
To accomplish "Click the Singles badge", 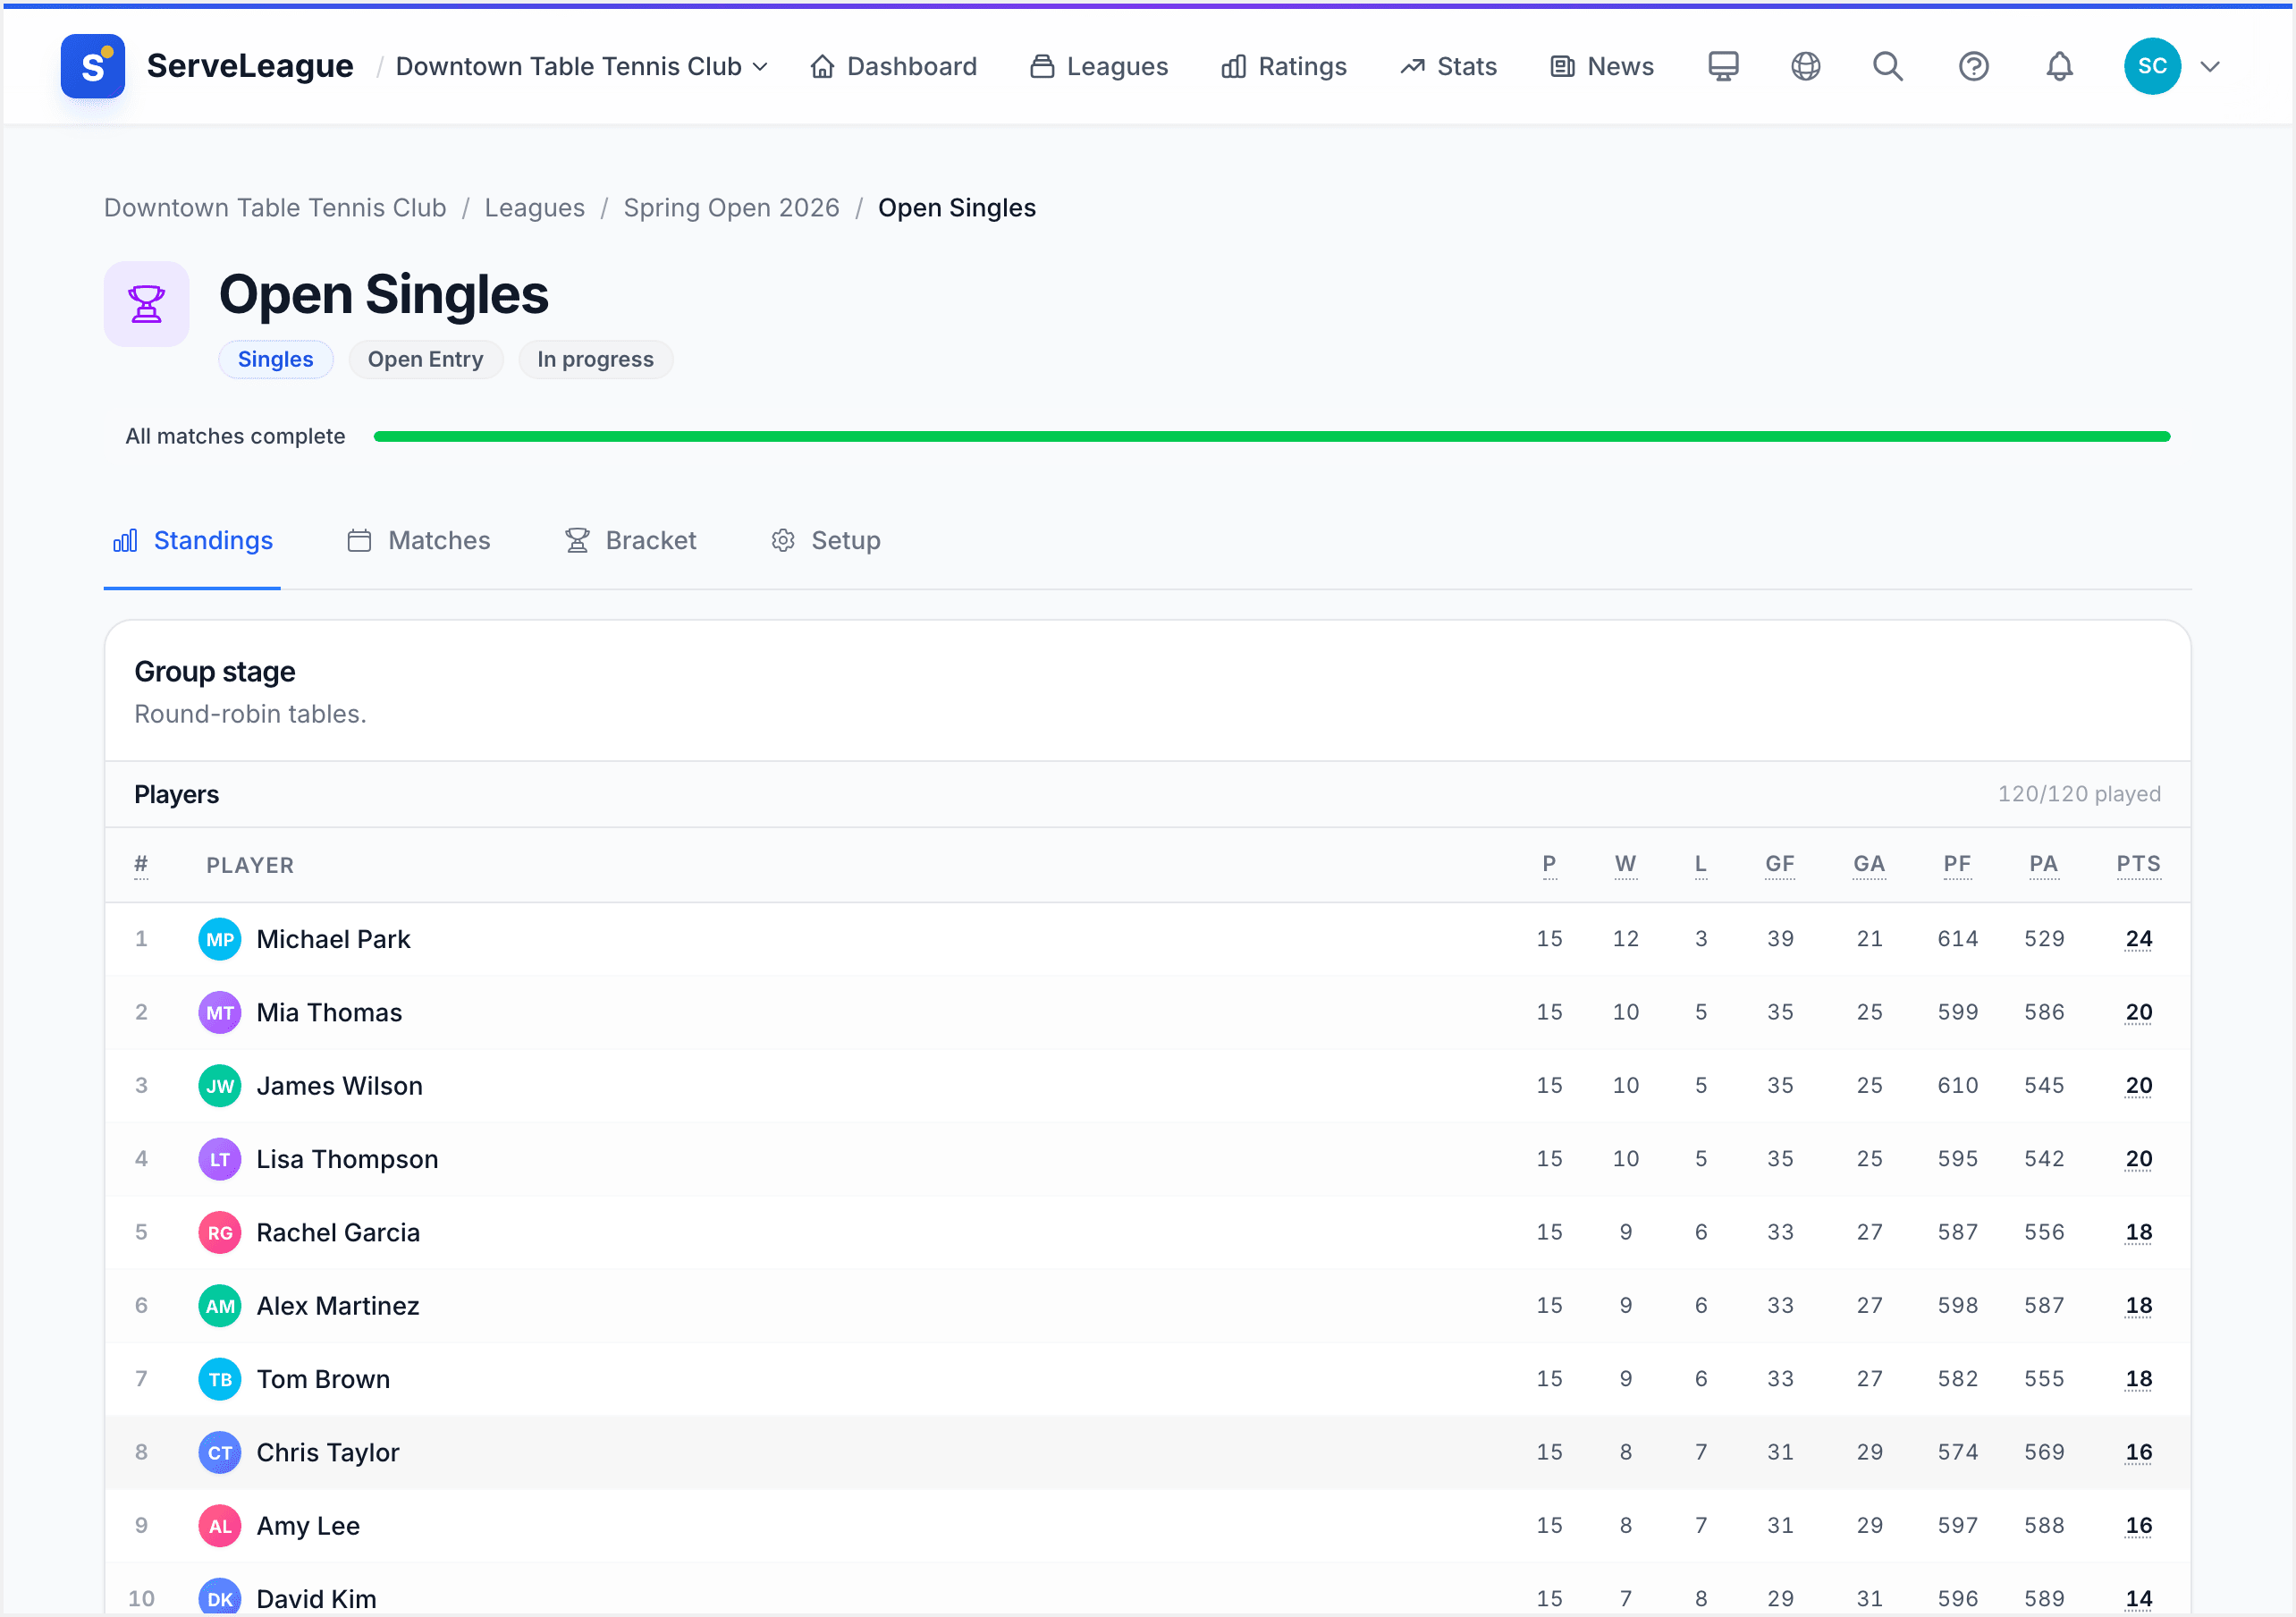I will [x=275, y=360].
